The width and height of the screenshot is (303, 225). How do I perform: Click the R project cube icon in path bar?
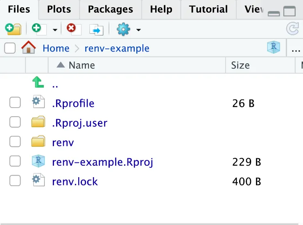(273, 47)
